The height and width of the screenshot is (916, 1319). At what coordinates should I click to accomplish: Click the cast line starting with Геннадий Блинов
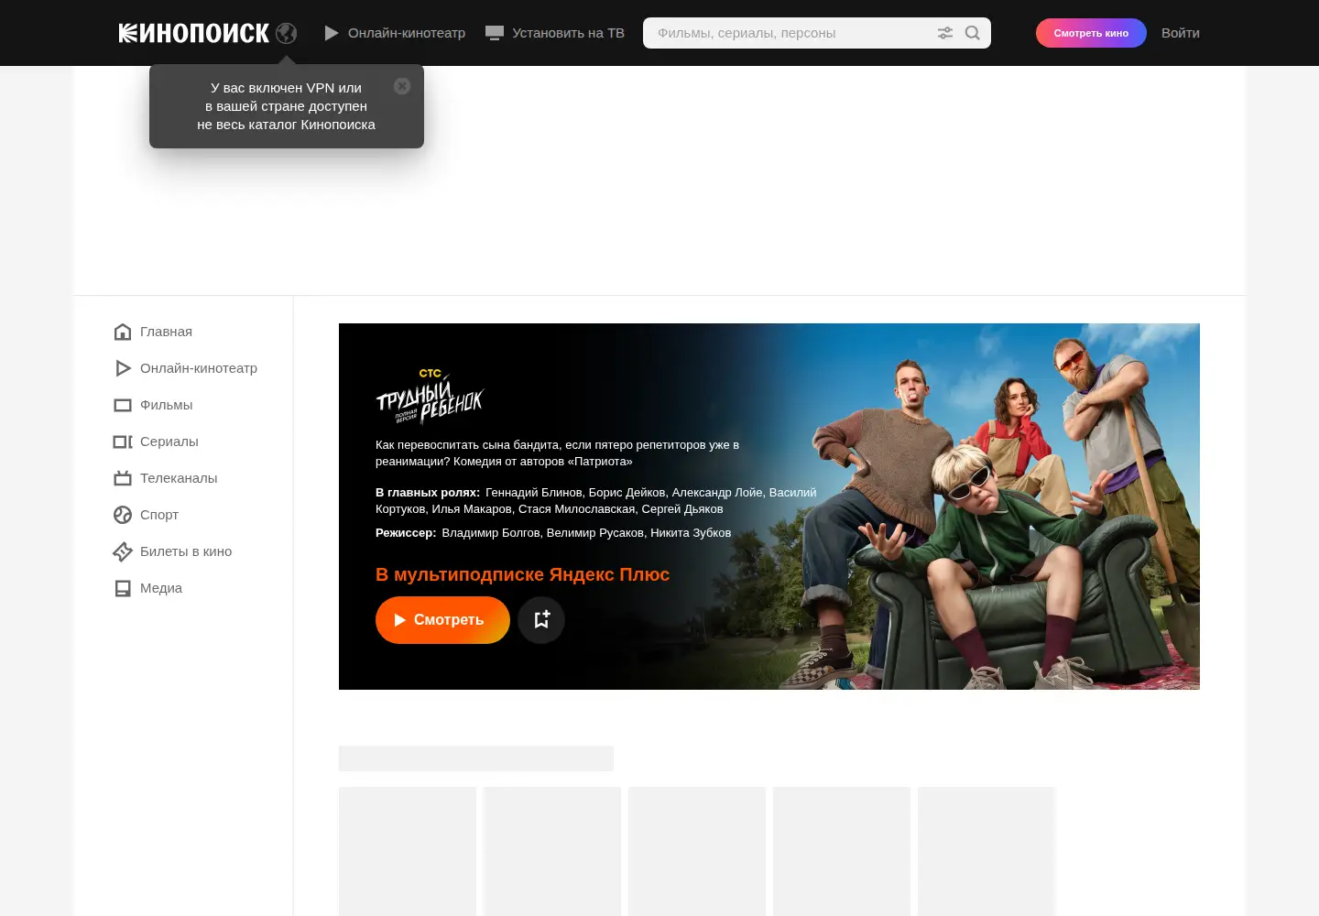tap(595, 500)
